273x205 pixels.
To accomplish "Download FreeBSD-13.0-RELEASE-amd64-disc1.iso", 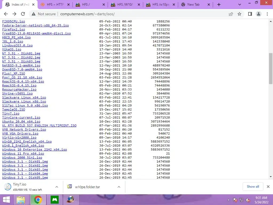I will [36, 33].
